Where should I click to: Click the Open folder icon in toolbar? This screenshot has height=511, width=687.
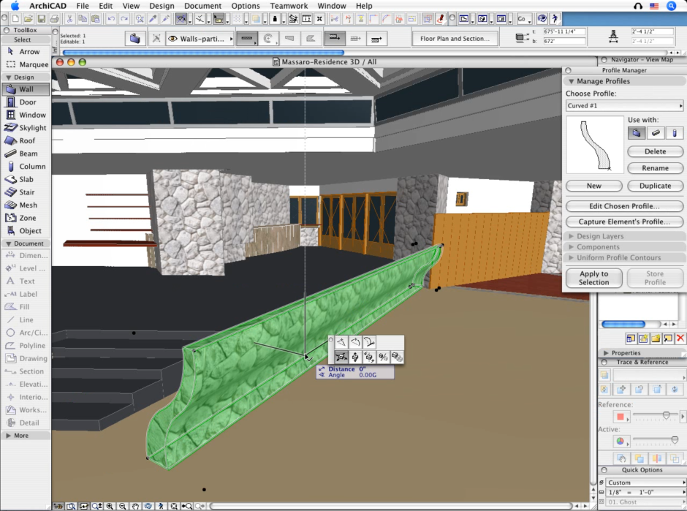point(28,19)
